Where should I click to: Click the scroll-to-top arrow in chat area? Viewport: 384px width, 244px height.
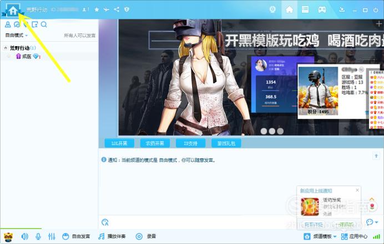[376, 156]
